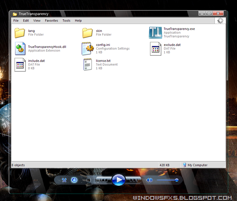237x201 pixels.
Task: Click the TrueTransparencyHook.dll file name
Action: coord(47,47)
